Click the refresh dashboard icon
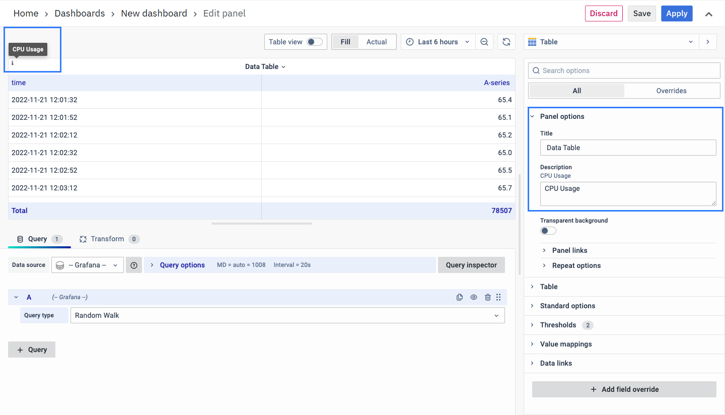Image resolution: width=725 pixels, height=415 pixels. coord(506,42)
